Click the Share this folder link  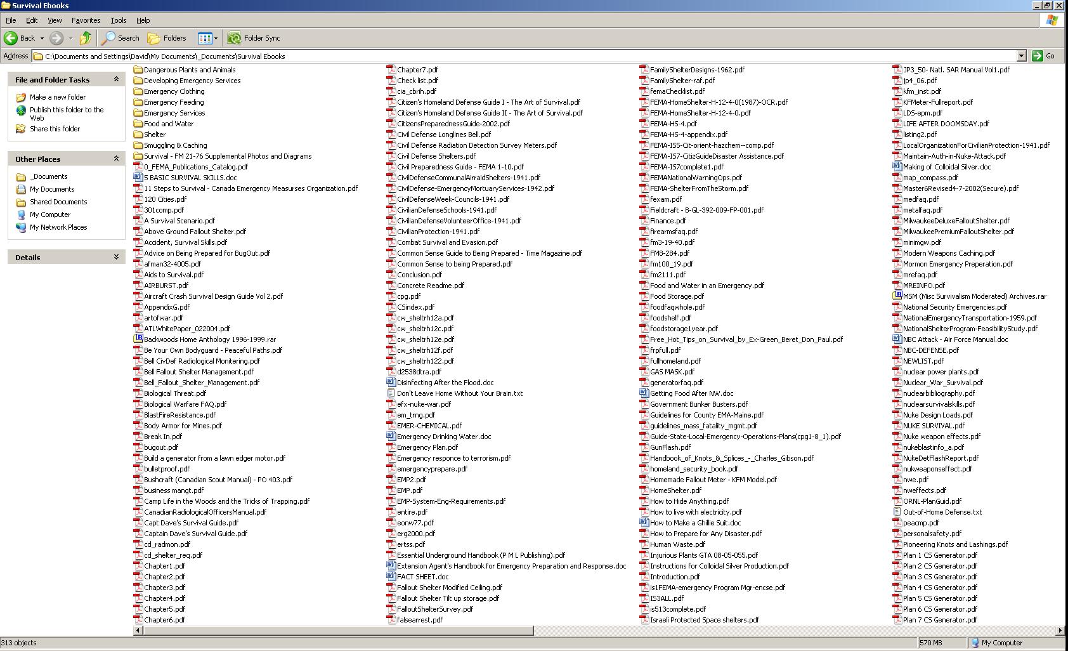pos(55,129)
